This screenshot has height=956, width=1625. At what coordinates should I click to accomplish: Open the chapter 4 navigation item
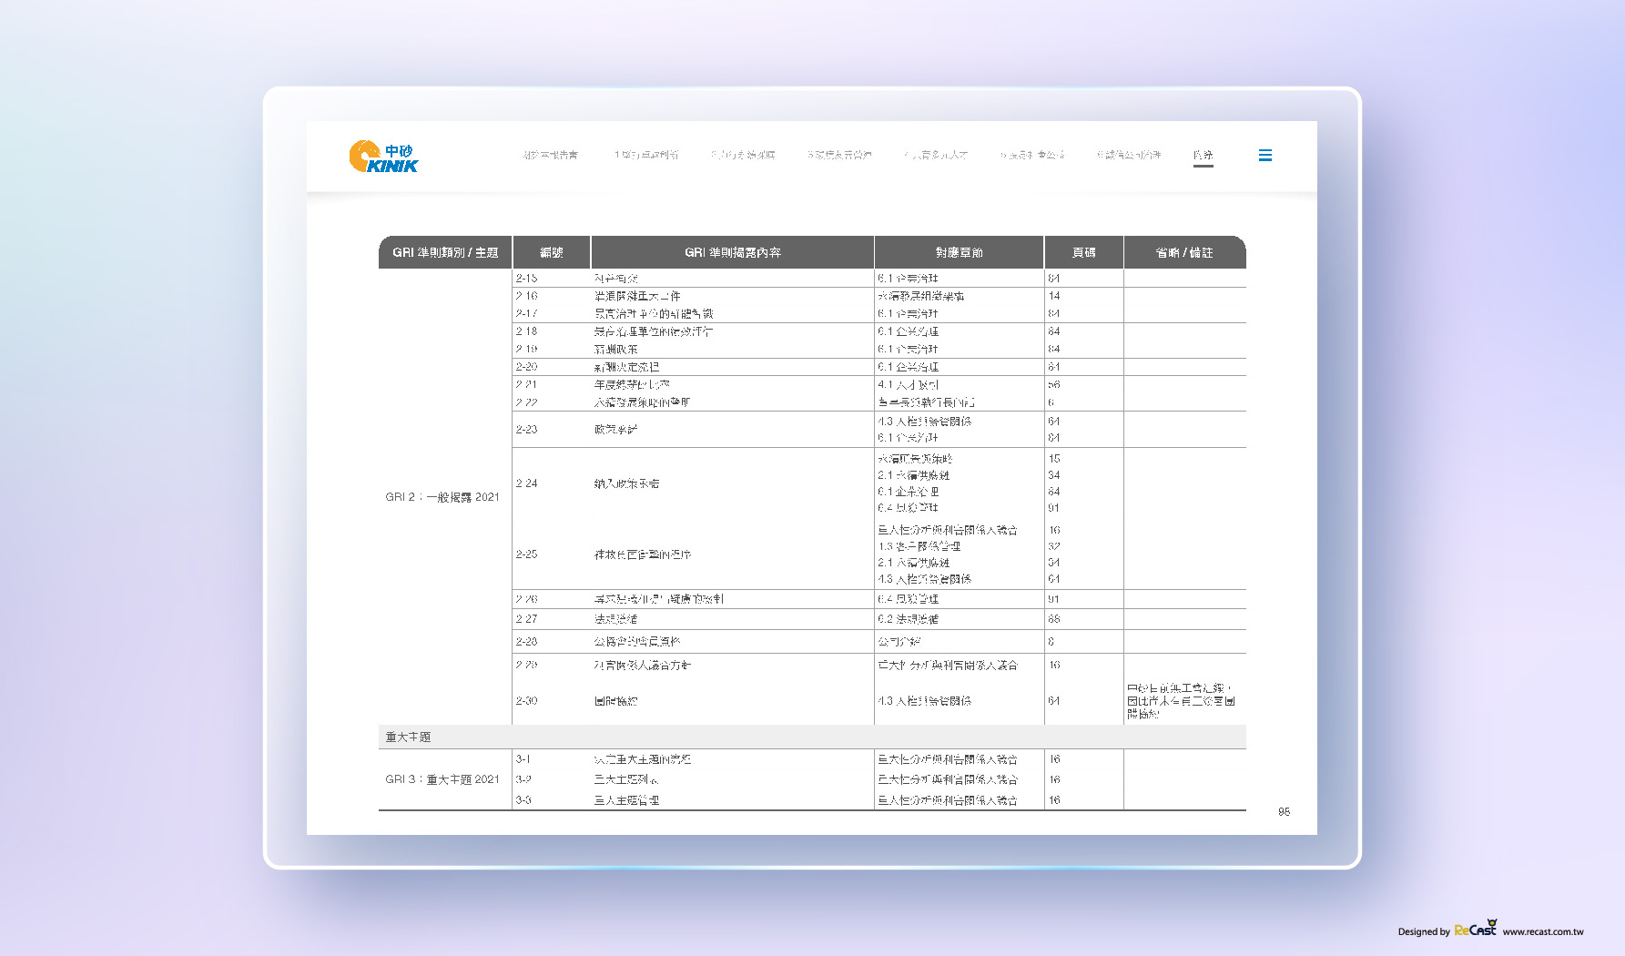click(935, 155)
